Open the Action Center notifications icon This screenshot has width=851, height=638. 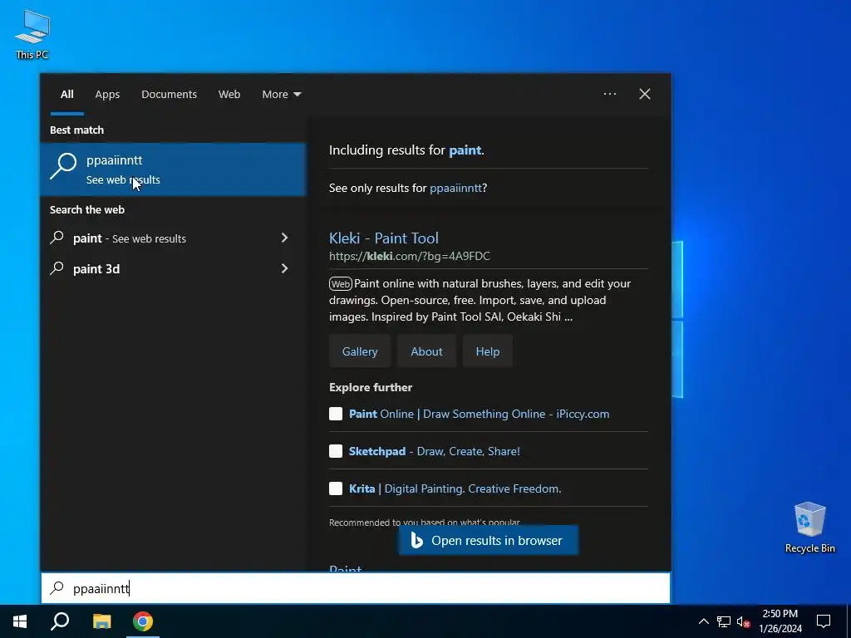[824, 621]
